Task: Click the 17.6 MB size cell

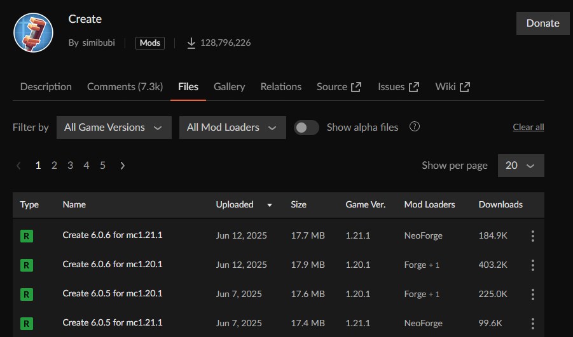Action: point(308,294)
